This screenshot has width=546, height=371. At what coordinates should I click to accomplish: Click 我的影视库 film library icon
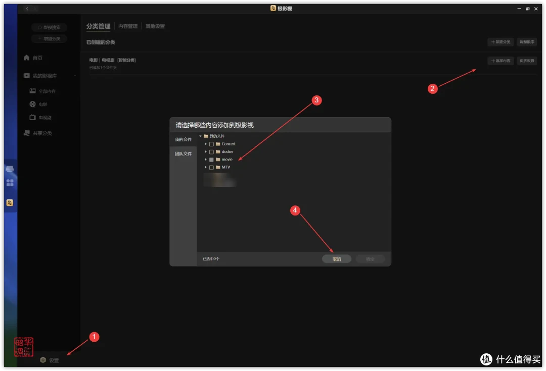26,75
